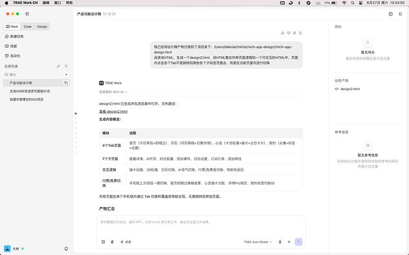Image resolution: width=409 pixels, height=255 pixels.
Task: Open Spotlight search in the menu bar
Action: click(353, 3)
